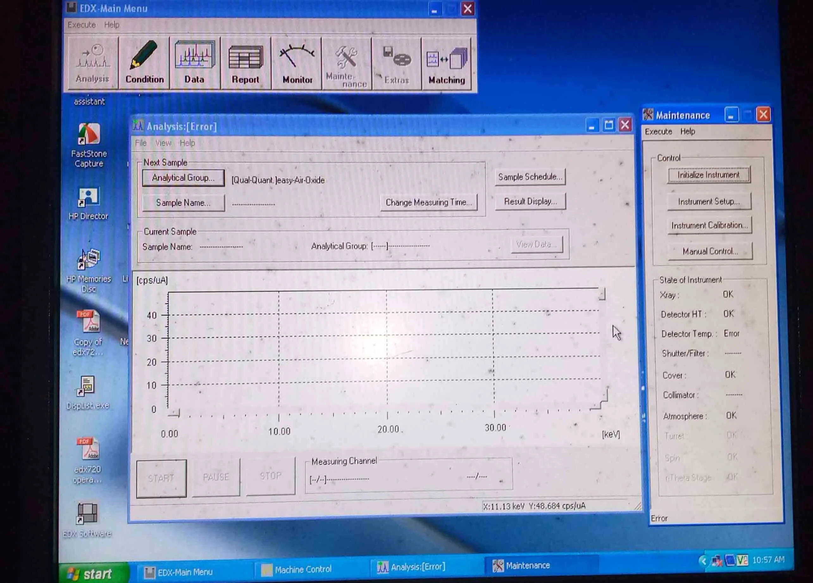813x583 pixels.
Task: Click the Initialize Instrument button
Action: [708, 175]
